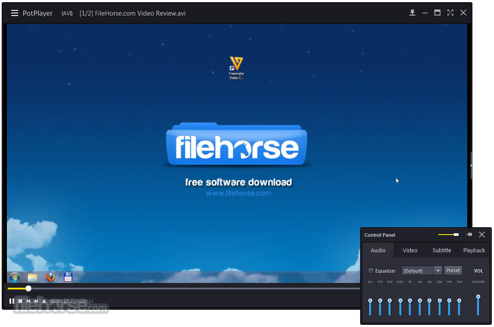Click the Windows Start orb in video
Screen dimensions: 494x327
pyautogui.click(x=15, y=277)
